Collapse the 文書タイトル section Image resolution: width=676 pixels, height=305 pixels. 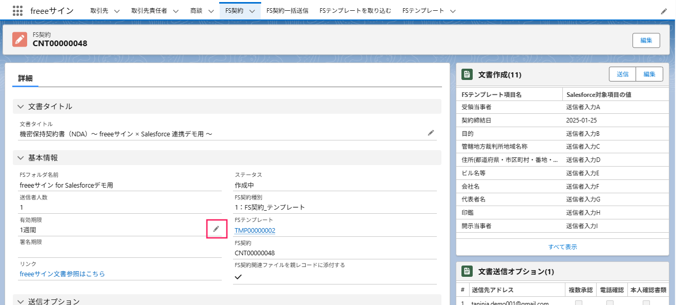21,107
